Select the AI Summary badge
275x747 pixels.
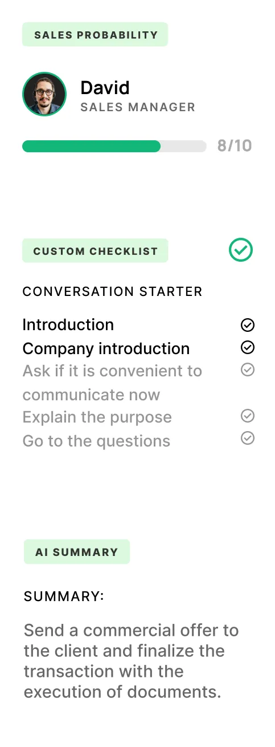(x=77, y=551)
